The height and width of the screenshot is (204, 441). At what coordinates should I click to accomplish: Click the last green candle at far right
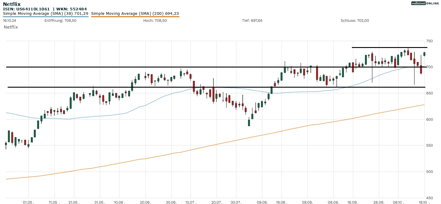(424, 54)
